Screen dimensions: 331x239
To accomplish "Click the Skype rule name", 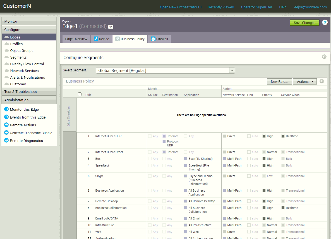I will click(x=99, y=176).
